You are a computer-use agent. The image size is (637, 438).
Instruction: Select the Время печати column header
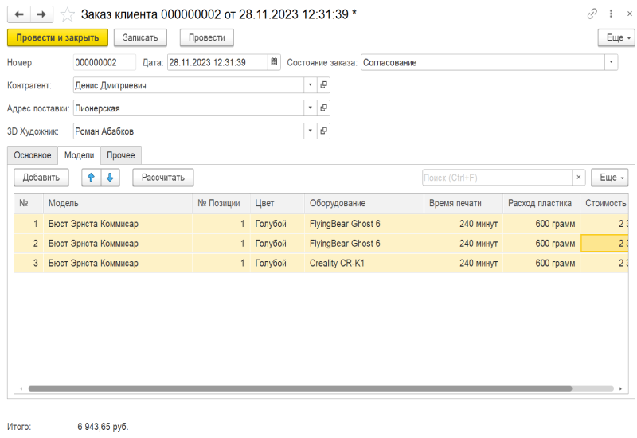click(x=463, y=203)
